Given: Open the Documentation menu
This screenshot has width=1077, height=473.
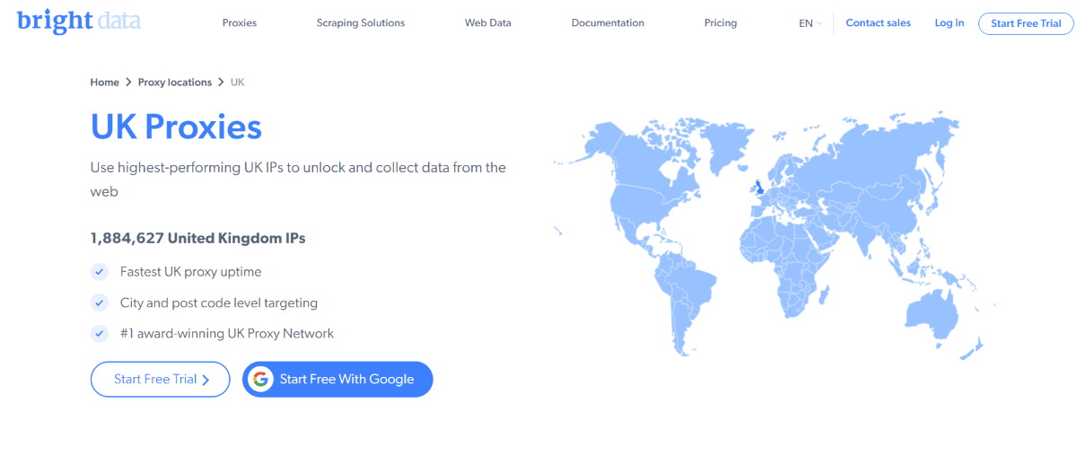Looking at the screenshot, I should [x=608, y=23].
